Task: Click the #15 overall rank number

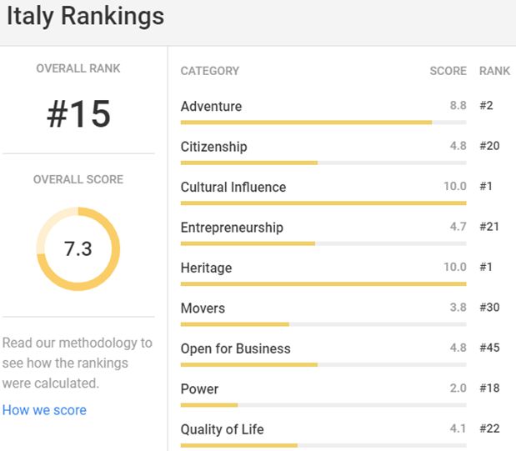Action: tap(78, 115)
